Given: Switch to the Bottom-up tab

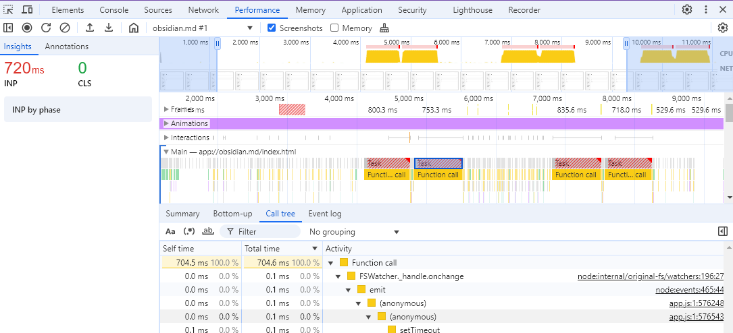Looking at the screenshot, I should [232, 214].
